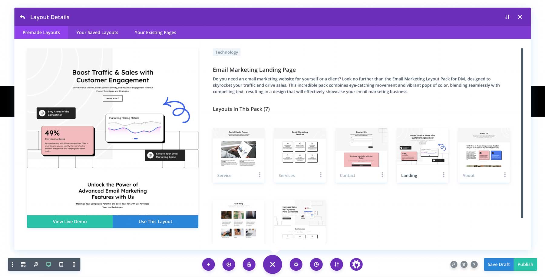Switch to the Your Saved Layouts tab
545x277 pixels.
tap(97, 32)
